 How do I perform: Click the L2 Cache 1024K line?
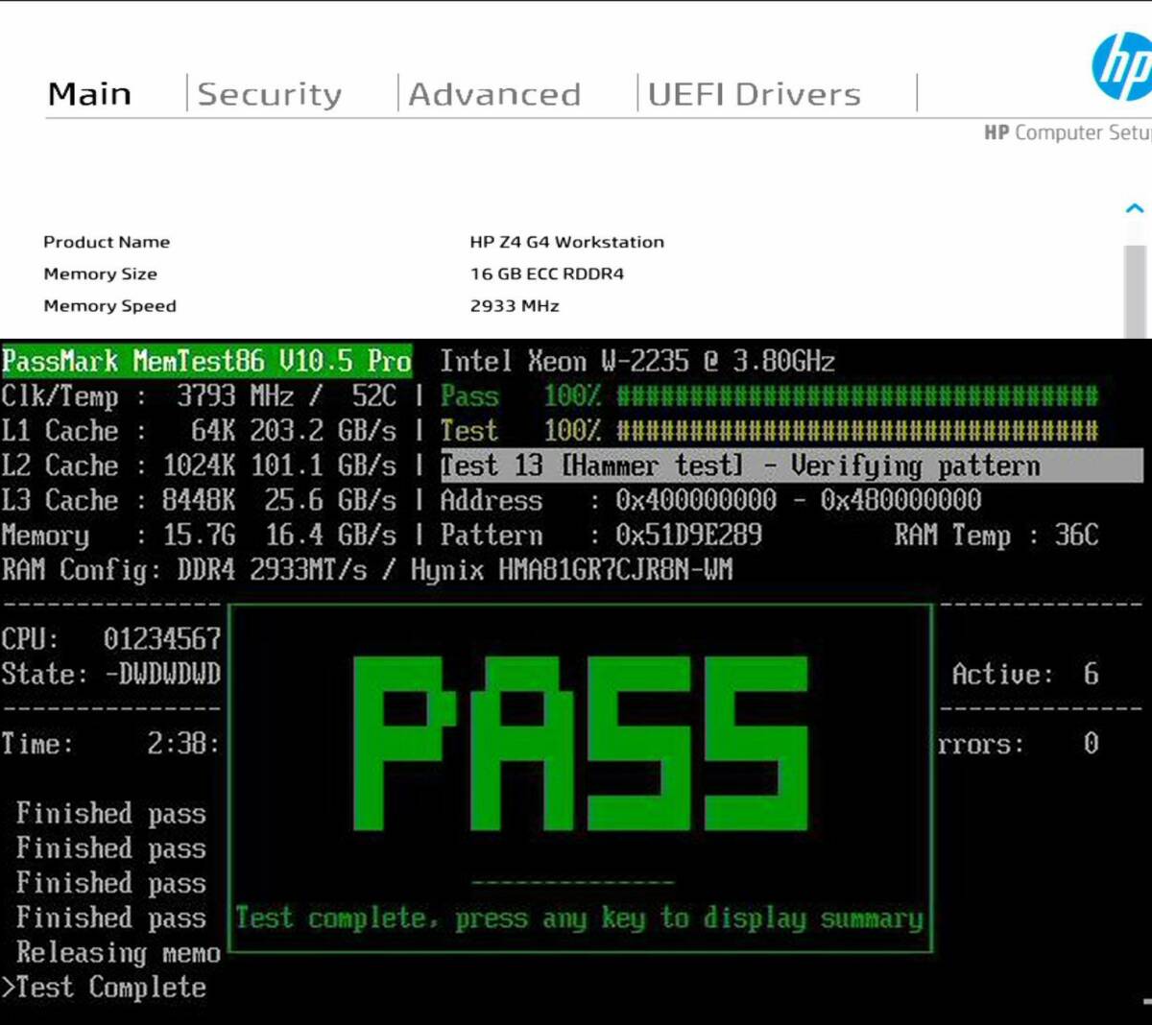199,465
